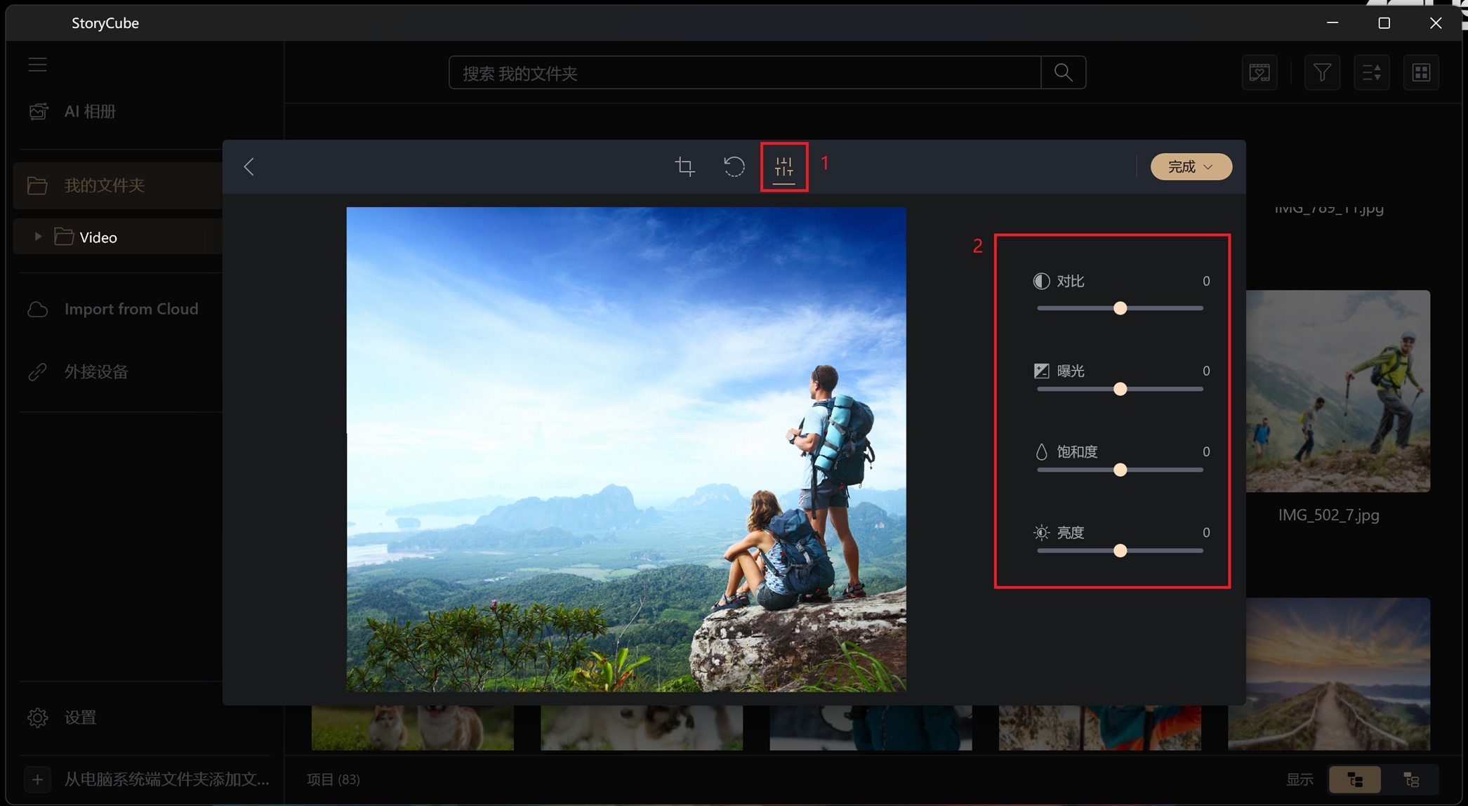The height and width of the screenshot is (806, 1468).
Task: Click the cloud icon beside Import from Cloud
Action: [37, 309]
